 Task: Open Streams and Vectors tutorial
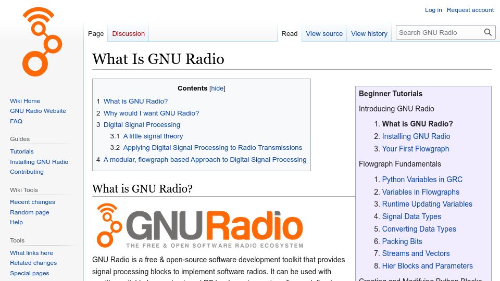pos(416,253)
